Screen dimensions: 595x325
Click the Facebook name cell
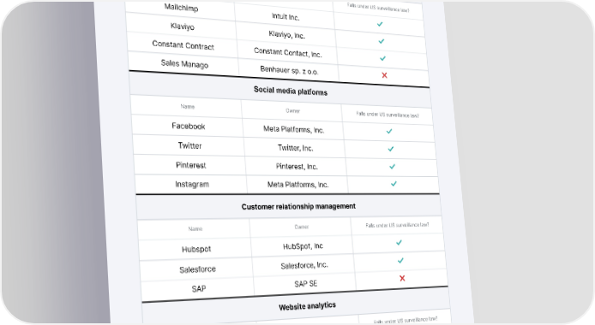point(189,126)
